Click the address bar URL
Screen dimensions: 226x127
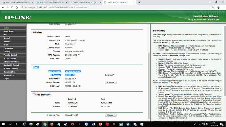63,7
